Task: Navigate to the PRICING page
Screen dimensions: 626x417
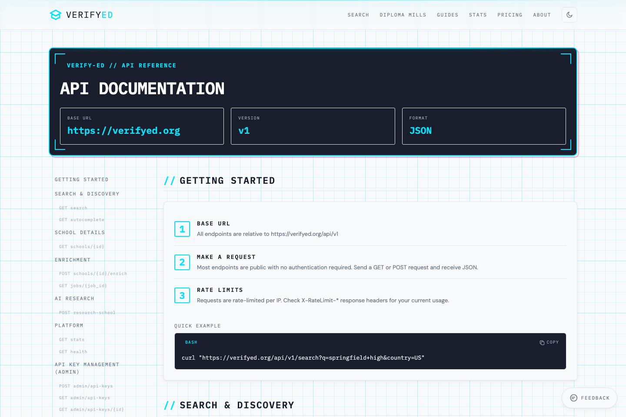Action: 509,15
